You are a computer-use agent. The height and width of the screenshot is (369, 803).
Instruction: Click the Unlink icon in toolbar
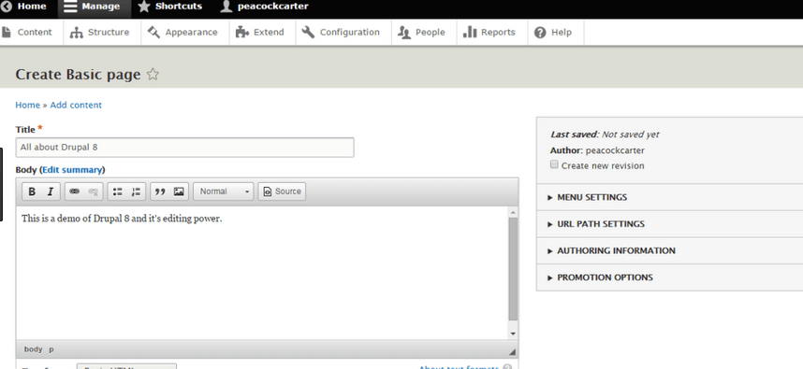[x=94, y=192]
